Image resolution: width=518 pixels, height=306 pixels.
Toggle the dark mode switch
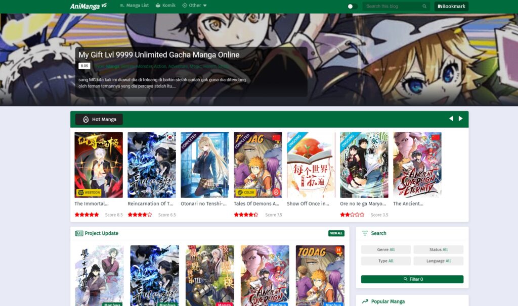point(352,6)
